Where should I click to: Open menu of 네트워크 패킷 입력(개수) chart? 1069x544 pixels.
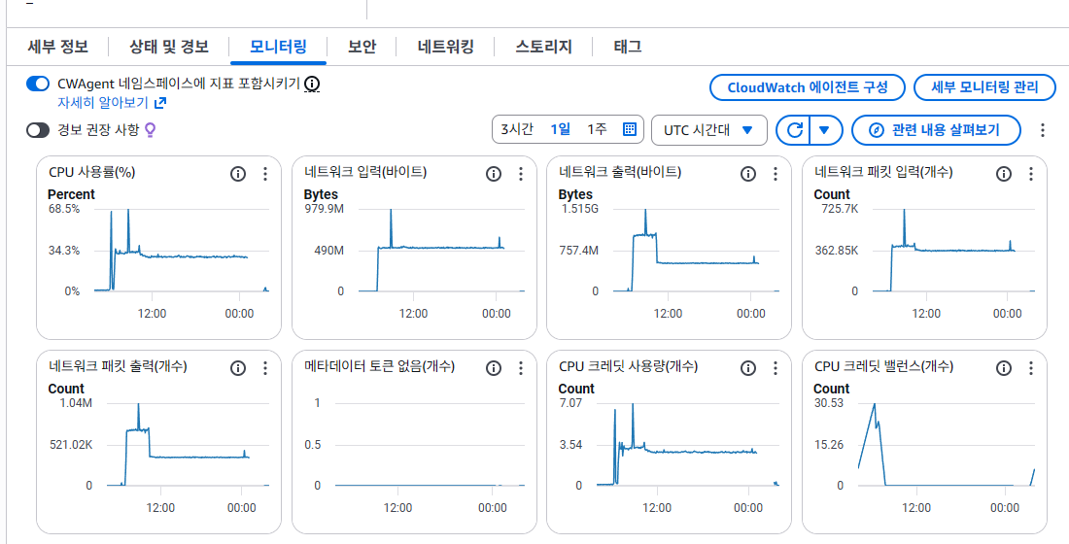[1031, 174]
